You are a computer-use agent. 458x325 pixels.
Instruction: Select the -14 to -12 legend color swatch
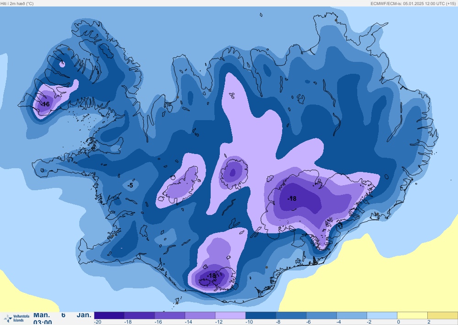tap(201, 315)
